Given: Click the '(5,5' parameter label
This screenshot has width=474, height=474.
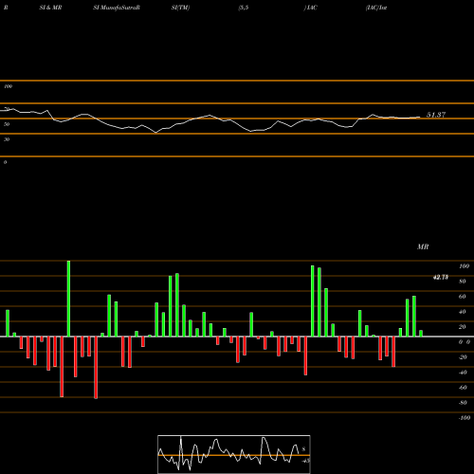Looking at the screenshot, I should coord(244,8).
